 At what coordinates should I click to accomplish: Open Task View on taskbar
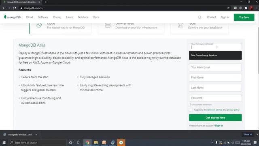coord(79,142)
